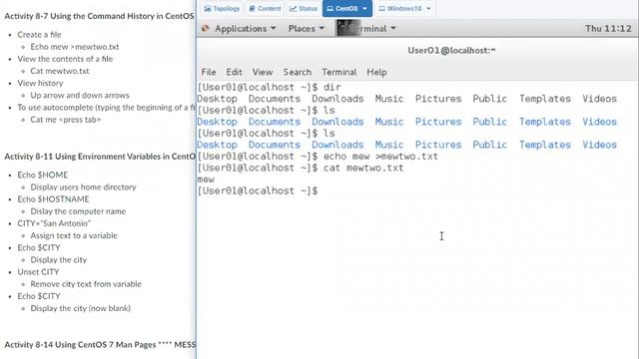This screenshot has height=359, width=639.
Task: Open the Topology tab
Action: click(x=222, y=9)
